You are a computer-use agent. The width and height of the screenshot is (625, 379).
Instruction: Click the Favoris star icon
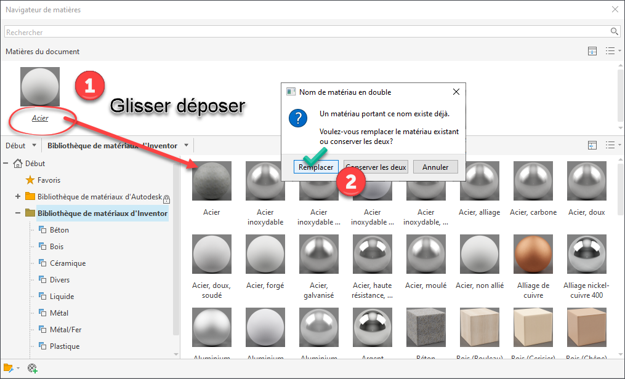30,180
